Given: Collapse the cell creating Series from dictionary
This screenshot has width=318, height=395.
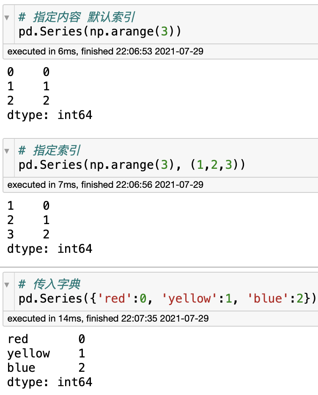Looking at the screenshot, I should [7, 285].
